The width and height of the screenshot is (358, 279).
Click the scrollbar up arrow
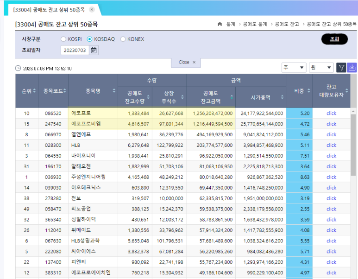point(353,111)
